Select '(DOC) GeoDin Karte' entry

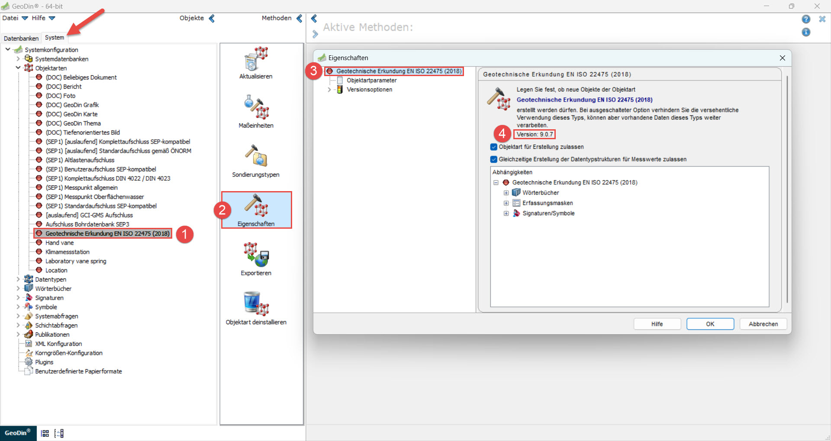click(x=72, y=114)
